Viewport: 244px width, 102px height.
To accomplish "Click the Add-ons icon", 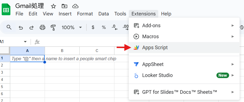I will (136, 26).
